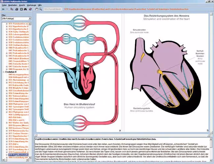Click the tree horizontal scroll-left arrow

pyautogui.click(x=3, y=160)
